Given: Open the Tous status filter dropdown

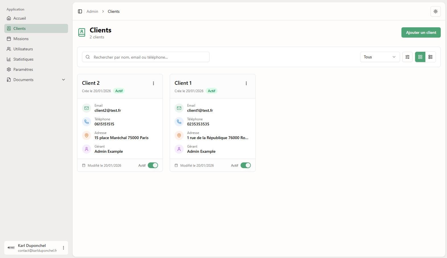Looking at the screenshot, I should (x=380, y=57).
